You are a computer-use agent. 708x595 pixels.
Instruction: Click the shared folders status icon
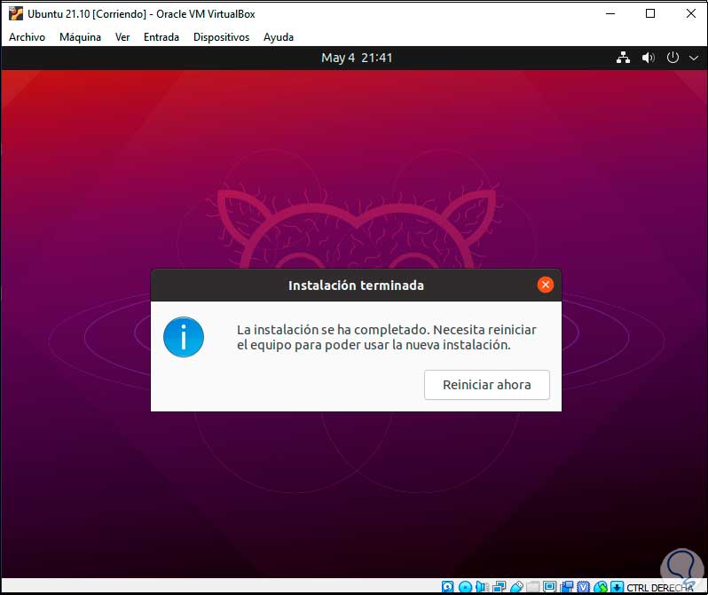coord(532,586)
